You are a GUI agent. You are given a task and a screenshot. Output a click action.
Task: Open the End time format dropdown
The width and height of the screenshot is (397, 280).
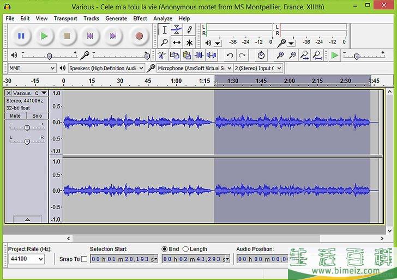(x=227, y=259)
